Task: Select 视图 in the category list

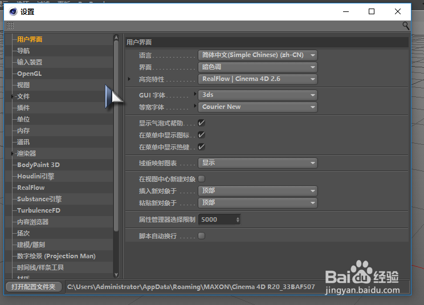Action: 23,85
